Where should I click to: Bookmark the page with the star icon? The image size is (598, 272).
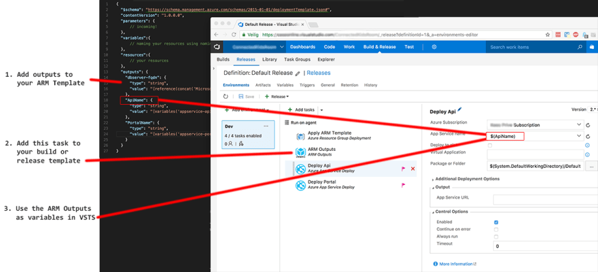548,35
